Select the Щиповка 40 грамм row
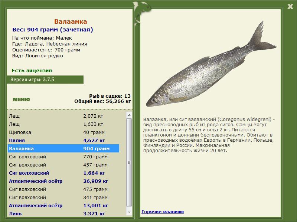The height and width of the screenshot is (222, 297). point(63,132)
